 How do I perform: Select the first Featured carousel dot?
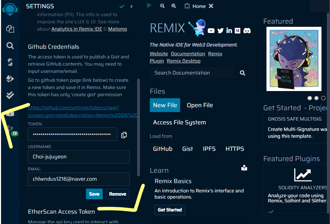(310, 98)
